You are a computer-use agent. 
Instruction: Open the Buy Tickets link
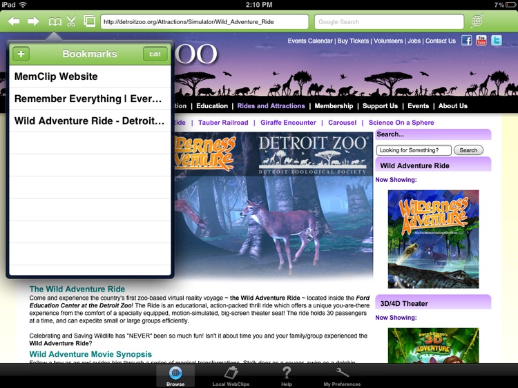353,41
